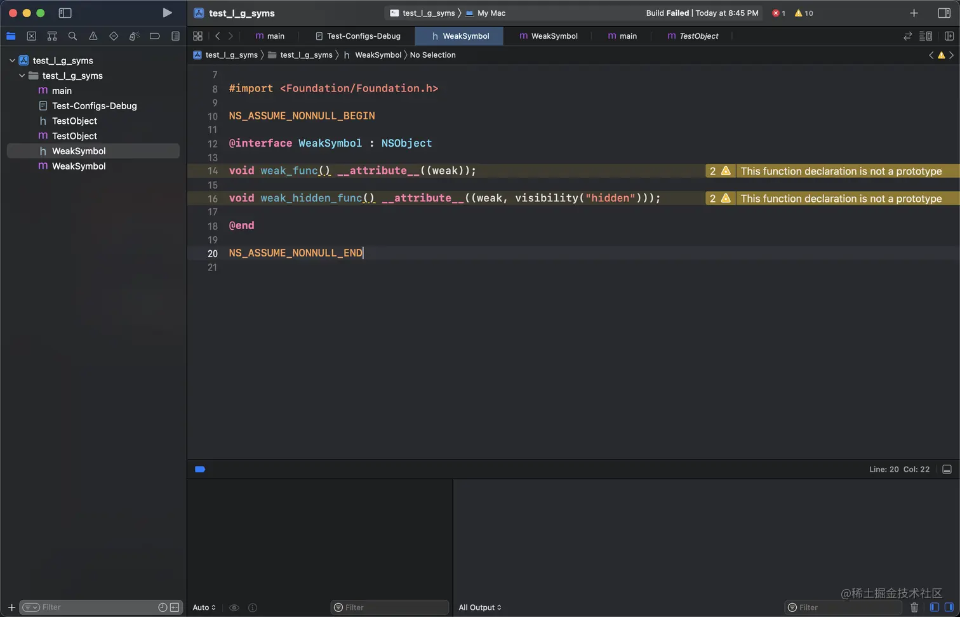Screen dimensions: 960x617
Task: Click the Run play button
Action: (x=167, y=13)
